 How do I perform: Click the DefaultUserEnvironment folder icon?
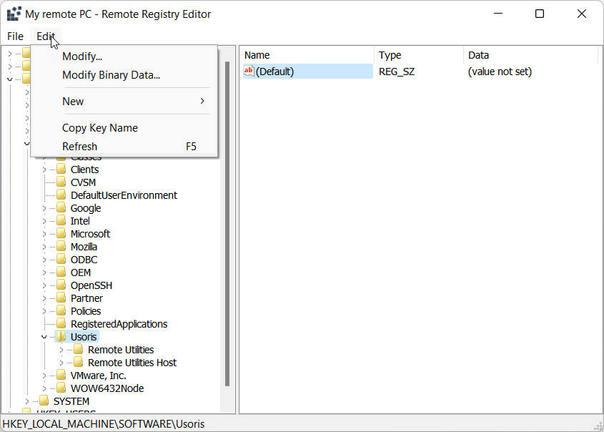(x=61, y=195)
